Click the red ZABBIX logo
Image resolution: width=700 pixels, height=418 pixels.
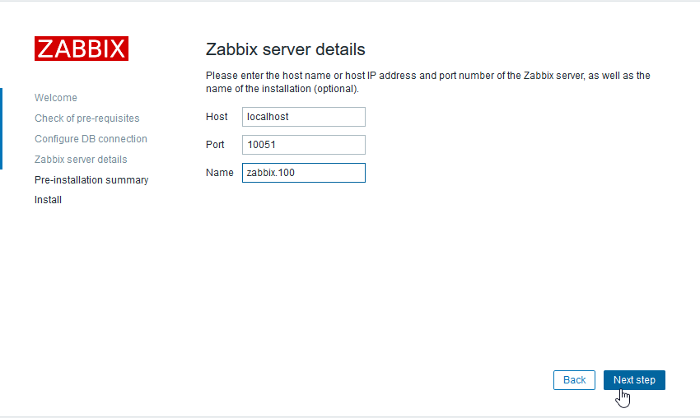click(82, 49)
